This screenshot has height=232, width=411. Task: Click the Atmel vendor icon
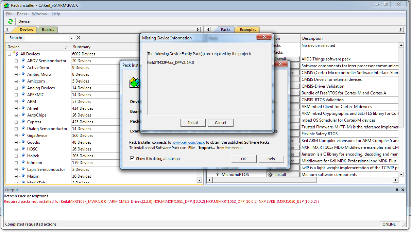[x=23, y=108]
